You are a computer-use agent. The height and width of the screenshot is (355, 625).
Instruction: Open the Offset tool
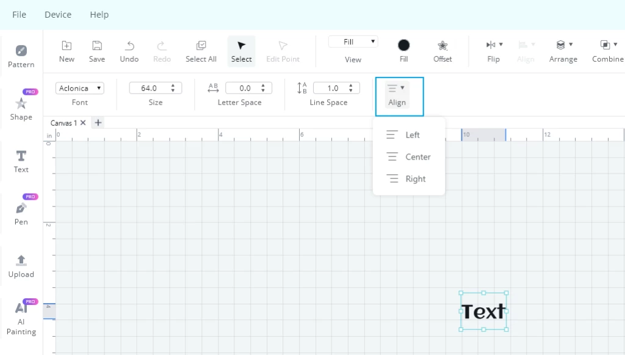coord(443,51)
